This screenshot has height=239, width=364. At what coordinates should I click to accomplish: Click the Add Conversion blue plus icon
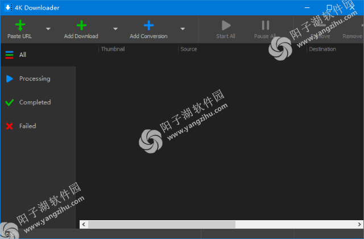[148, 25]
